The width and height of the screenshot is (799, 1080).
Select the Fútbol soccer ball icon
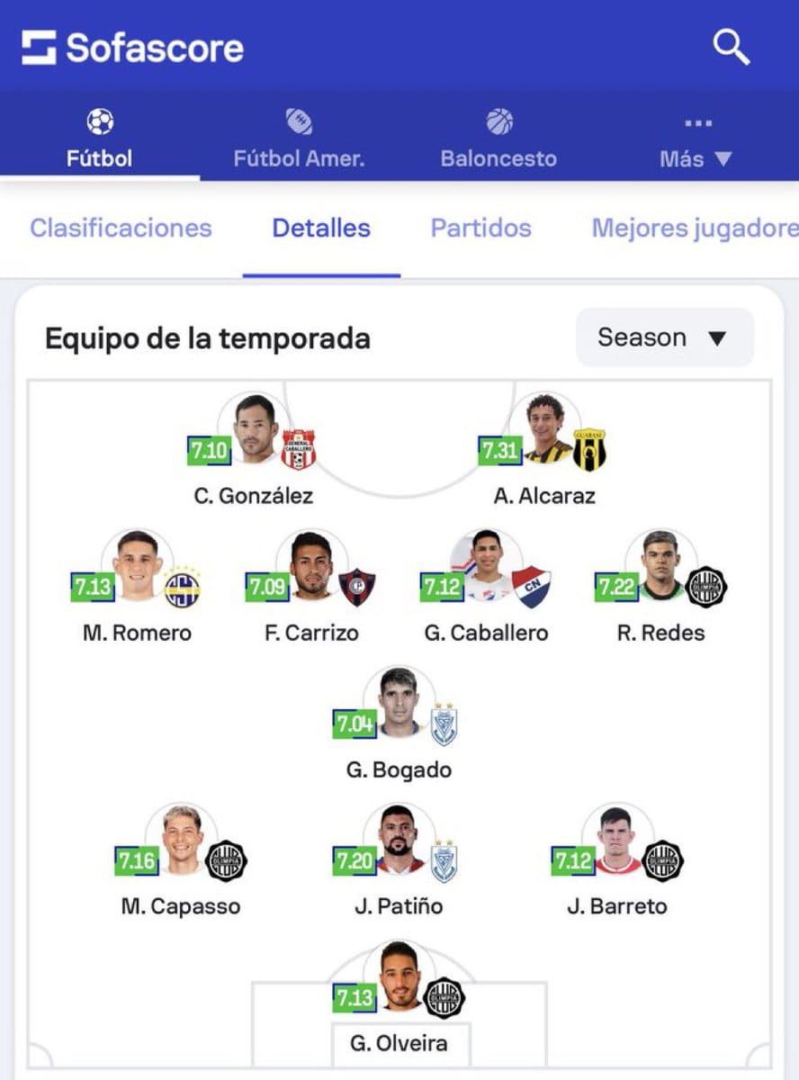click(100, 121)
